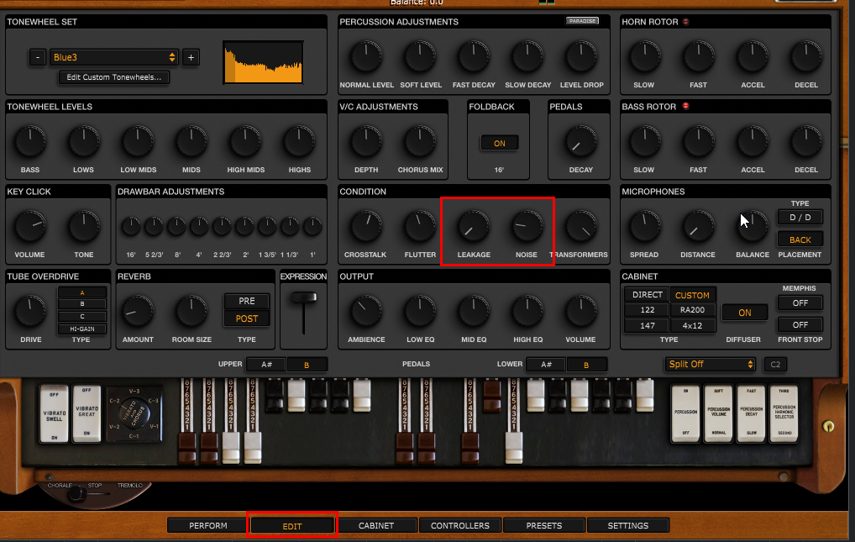Toggle the Front Stop OFF button
855x542 pixels.
[800, 324]
